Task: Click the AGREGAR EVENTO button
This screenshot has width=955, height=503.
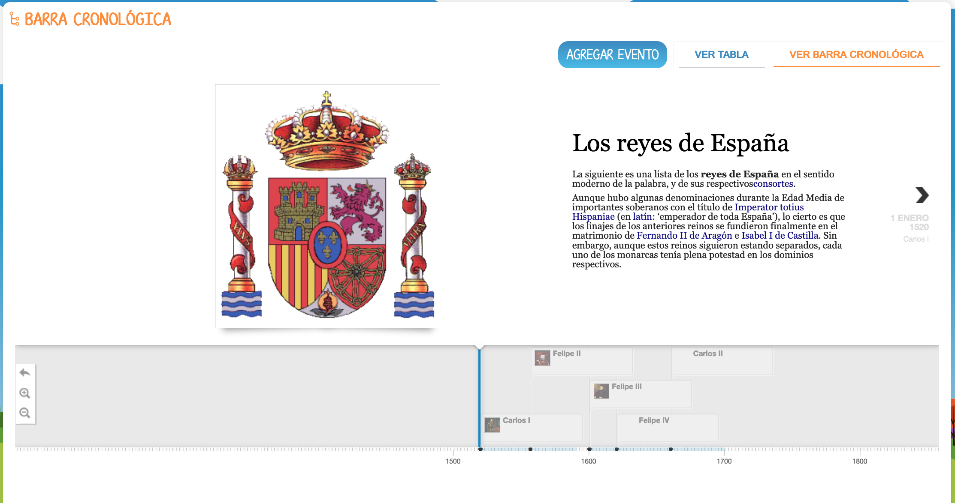Action: point(612,54)
